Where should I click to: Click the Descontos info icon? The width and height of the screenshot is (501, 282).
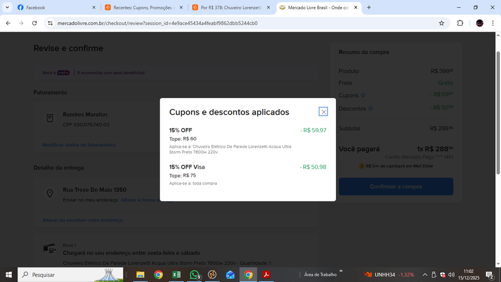[x=370, y=108]
